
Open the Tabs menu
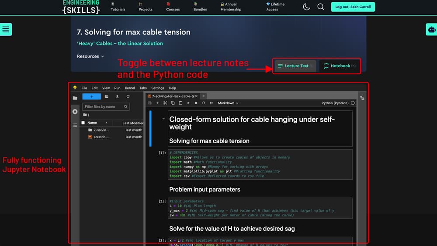(143, 88)
